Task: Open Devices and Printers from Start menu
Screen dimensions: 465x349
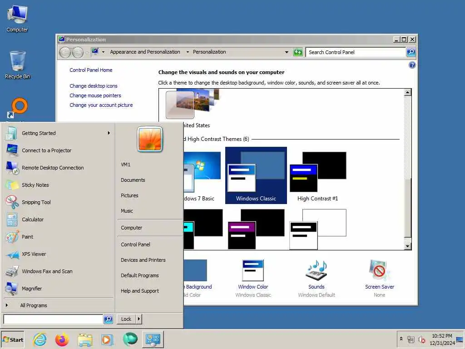Action: point(143,259)
